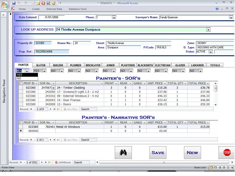Open the External Data ribbon tab
The width and height of the screenshot is (235, 176).
[54, 9]
